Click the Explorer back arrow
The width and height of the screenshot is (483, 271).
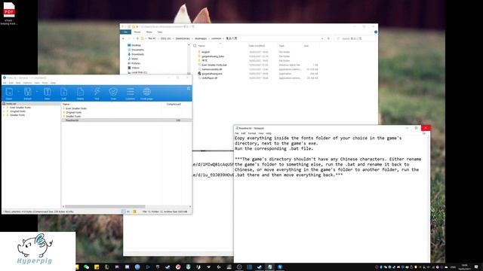coord(124,38)
